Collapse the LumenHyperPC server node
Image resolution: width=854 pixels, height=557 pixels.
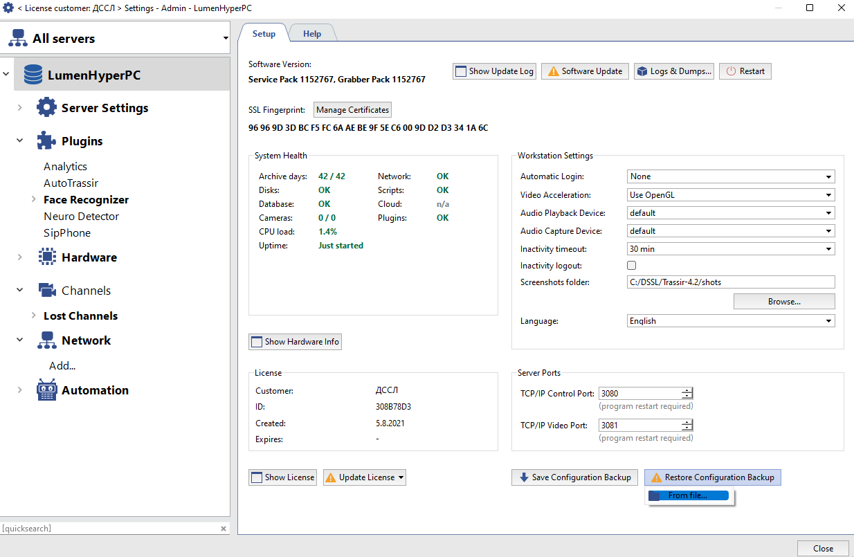(6, 75)
